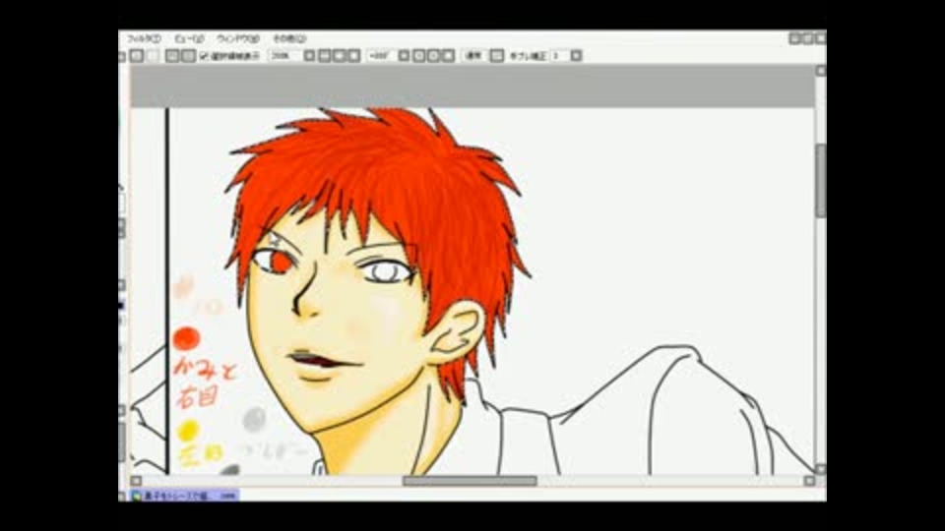
Task: Rotate canvas clockwise icon
Action: click(x=433, y=55)
